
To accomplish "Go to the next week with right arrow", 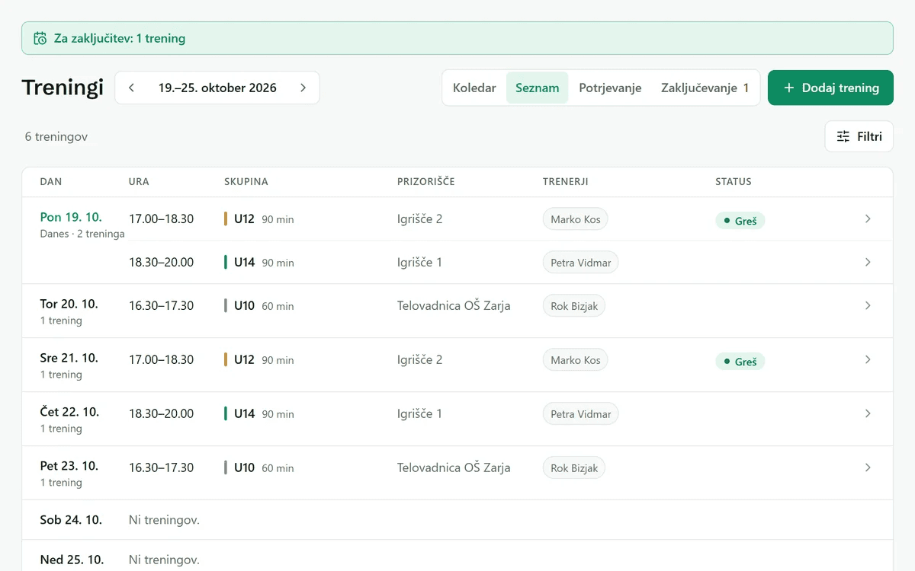I will [x=303, y=88].
